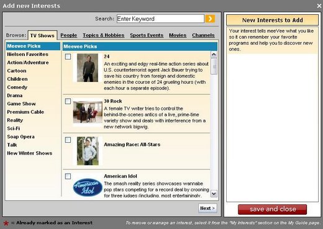323x229 pixels.
Task: Click the 30 Rock thumbnail image
Action: tap(88, 112)
